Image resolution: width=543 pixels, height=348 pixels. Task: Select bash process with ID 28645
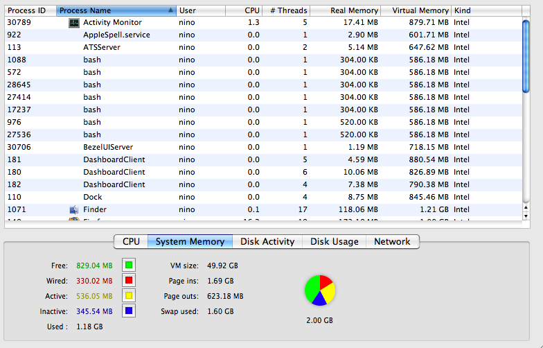tap(263, 85)
